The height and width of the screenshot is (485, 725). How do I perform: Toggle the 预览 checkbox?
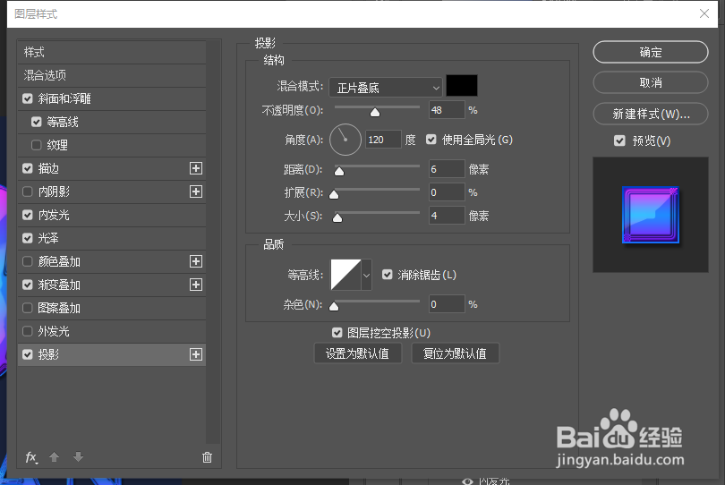coord(619,140)
